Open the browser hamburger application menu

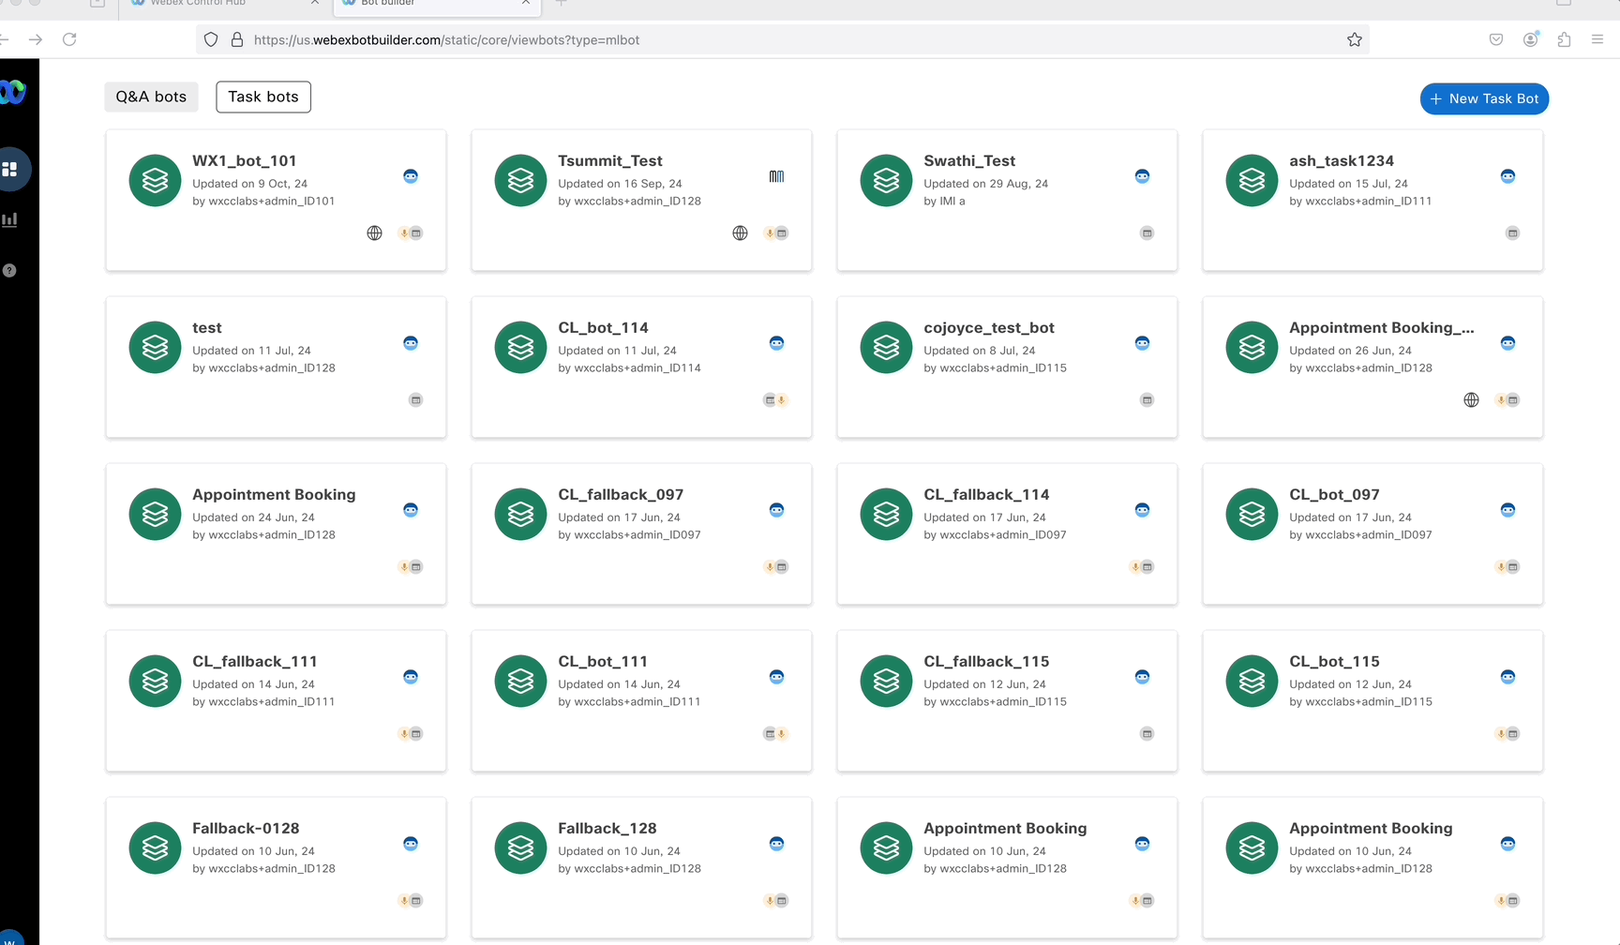pyautogui.click(x=1597, y=39)
